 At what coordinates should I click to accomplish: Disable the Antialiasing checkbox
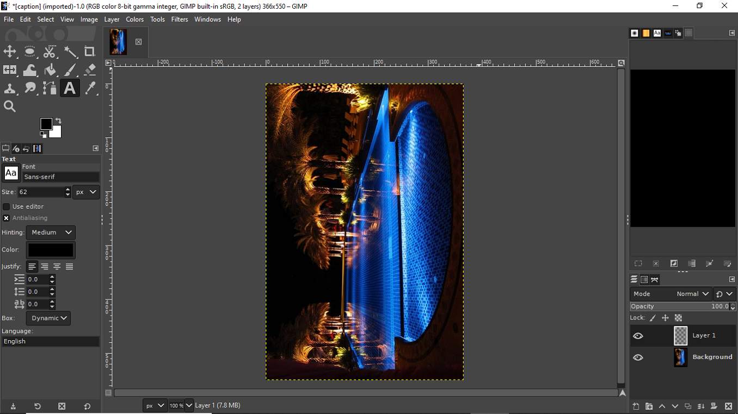pyautogui.click(x=7, y=218)
